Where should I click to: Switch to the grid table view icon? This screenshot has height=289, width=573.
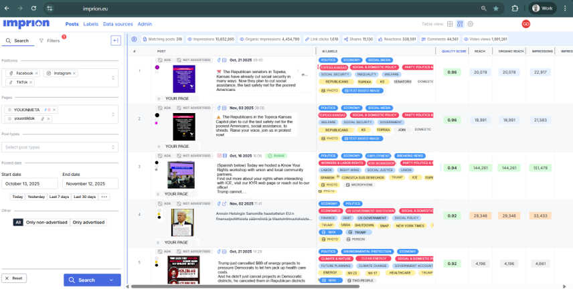coord(450,24)
